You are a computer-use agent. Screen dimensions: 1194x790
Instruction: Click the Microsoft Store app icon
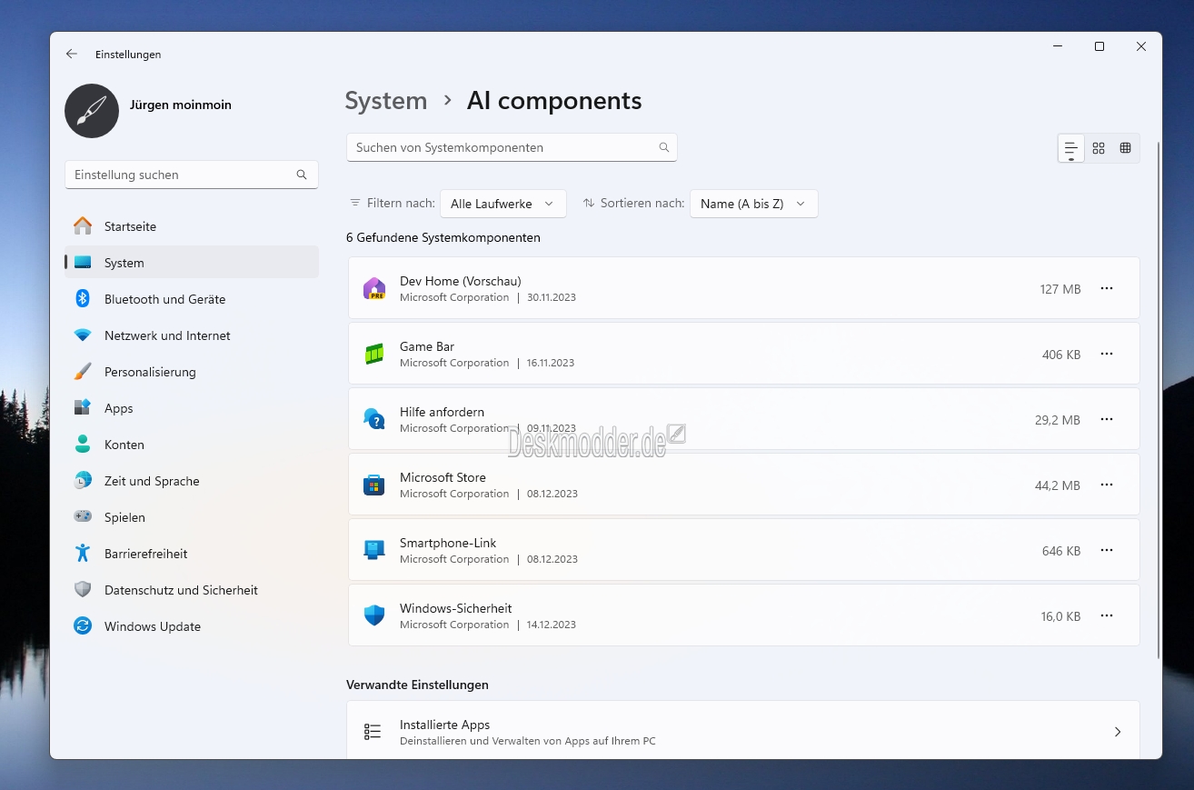click(374, 485)
